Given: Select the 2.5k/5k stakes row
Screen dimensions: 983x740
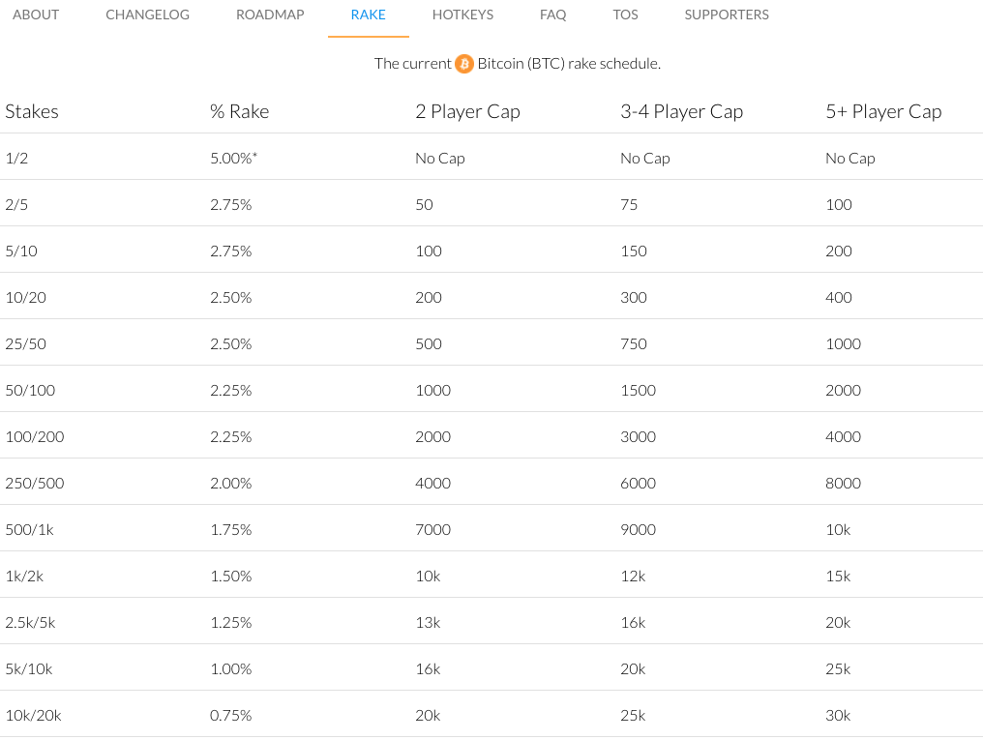Looking at the screenshot, I should pyautogui.click(x=491, y=622).
